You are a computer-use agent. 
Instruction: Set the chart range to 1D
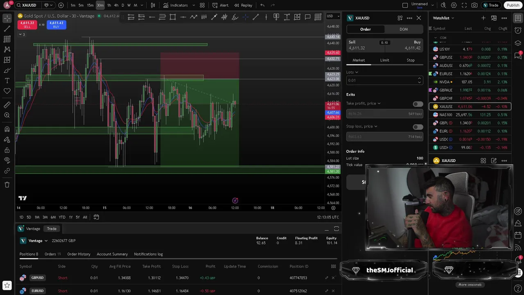tap(21, 217)
